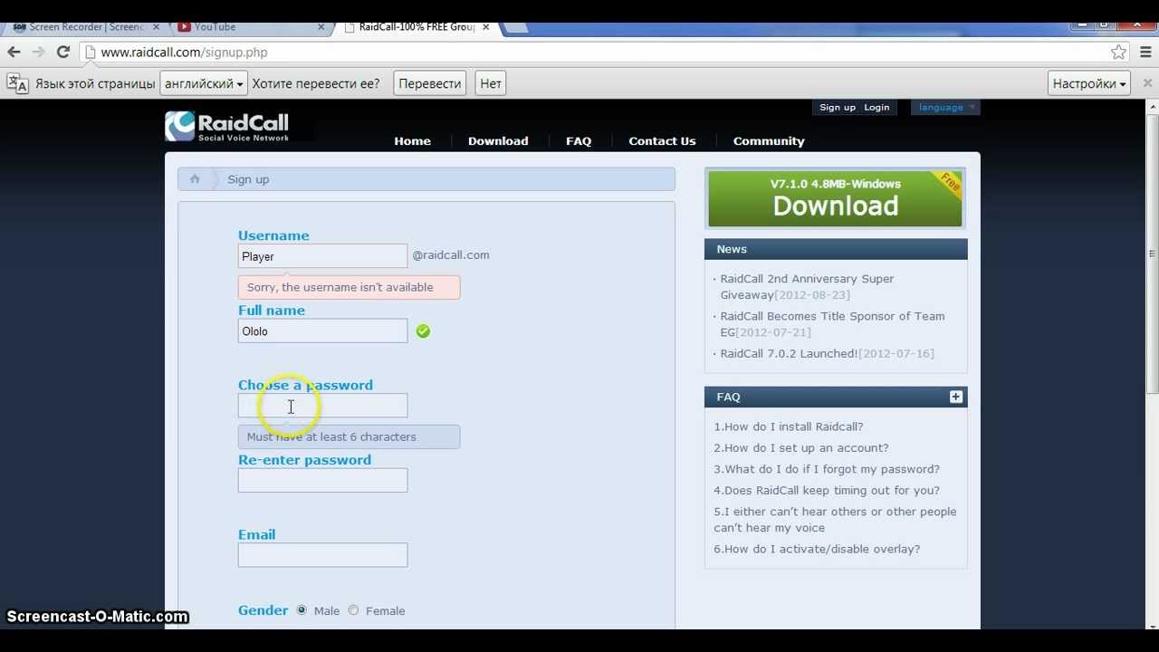This screenshot has height=652, width=1159.
Task: Click the Email input field
Action: point(322,555)
